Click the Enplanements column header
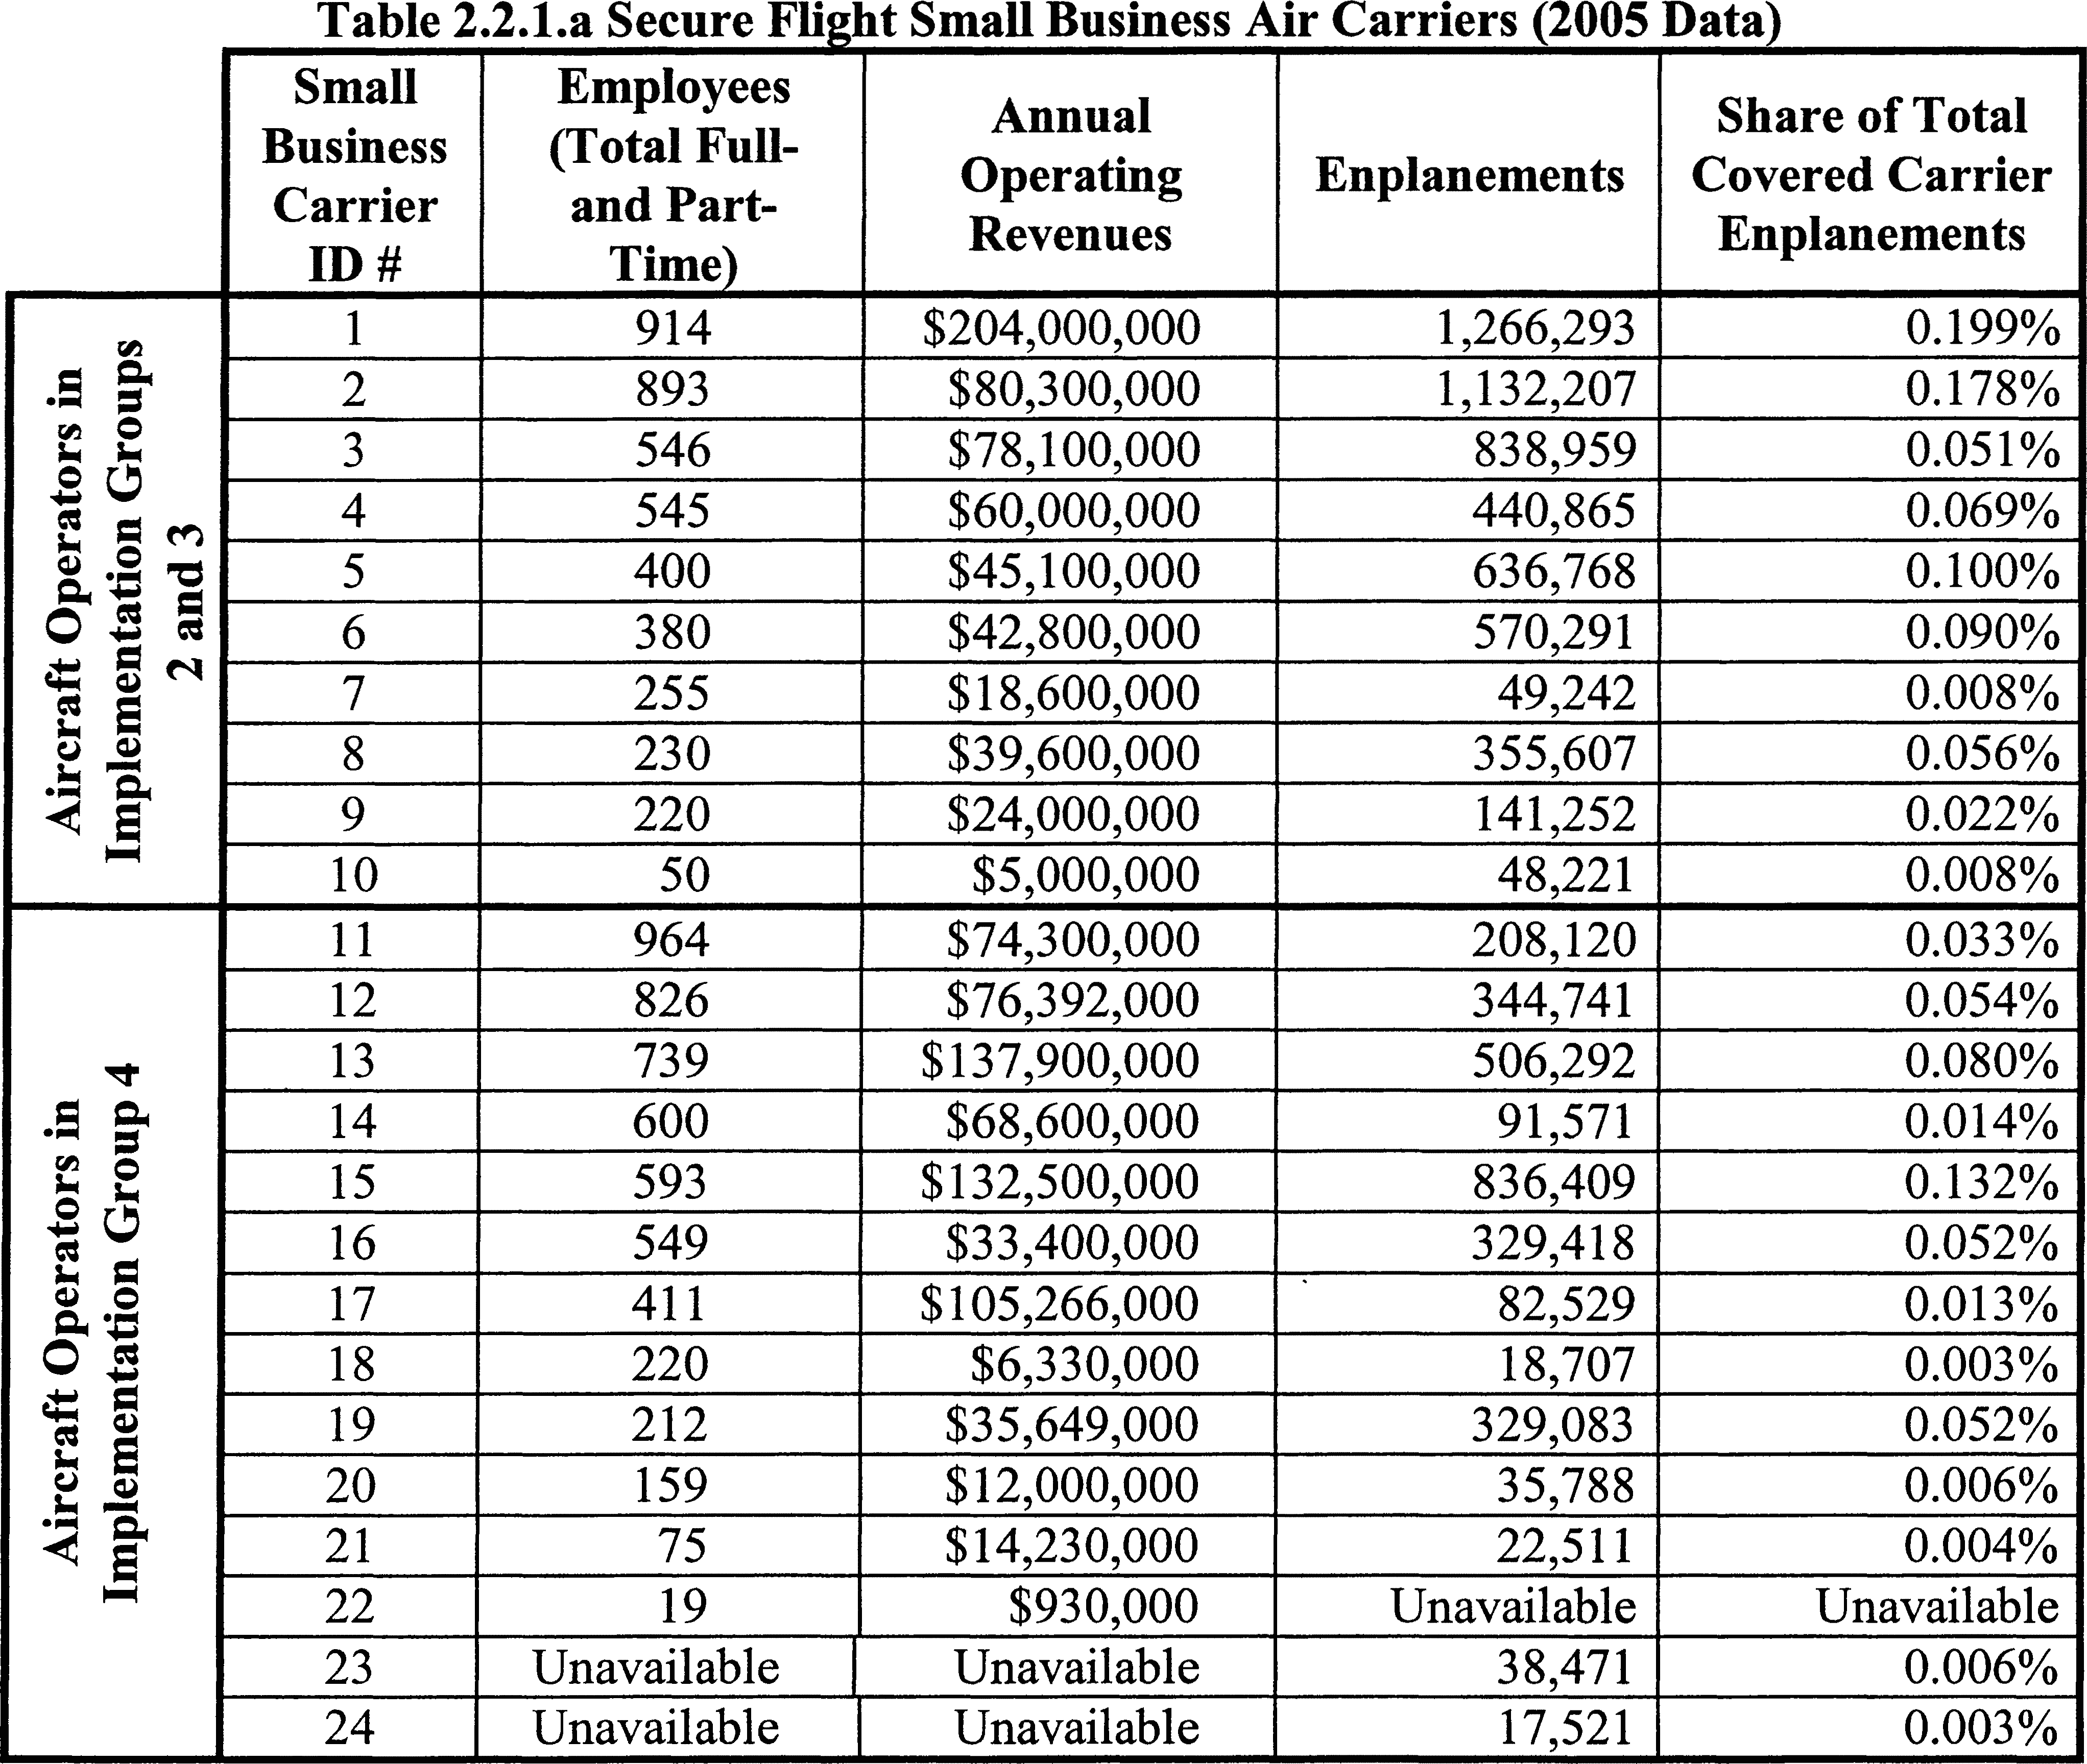 (x=1469, y=176)
